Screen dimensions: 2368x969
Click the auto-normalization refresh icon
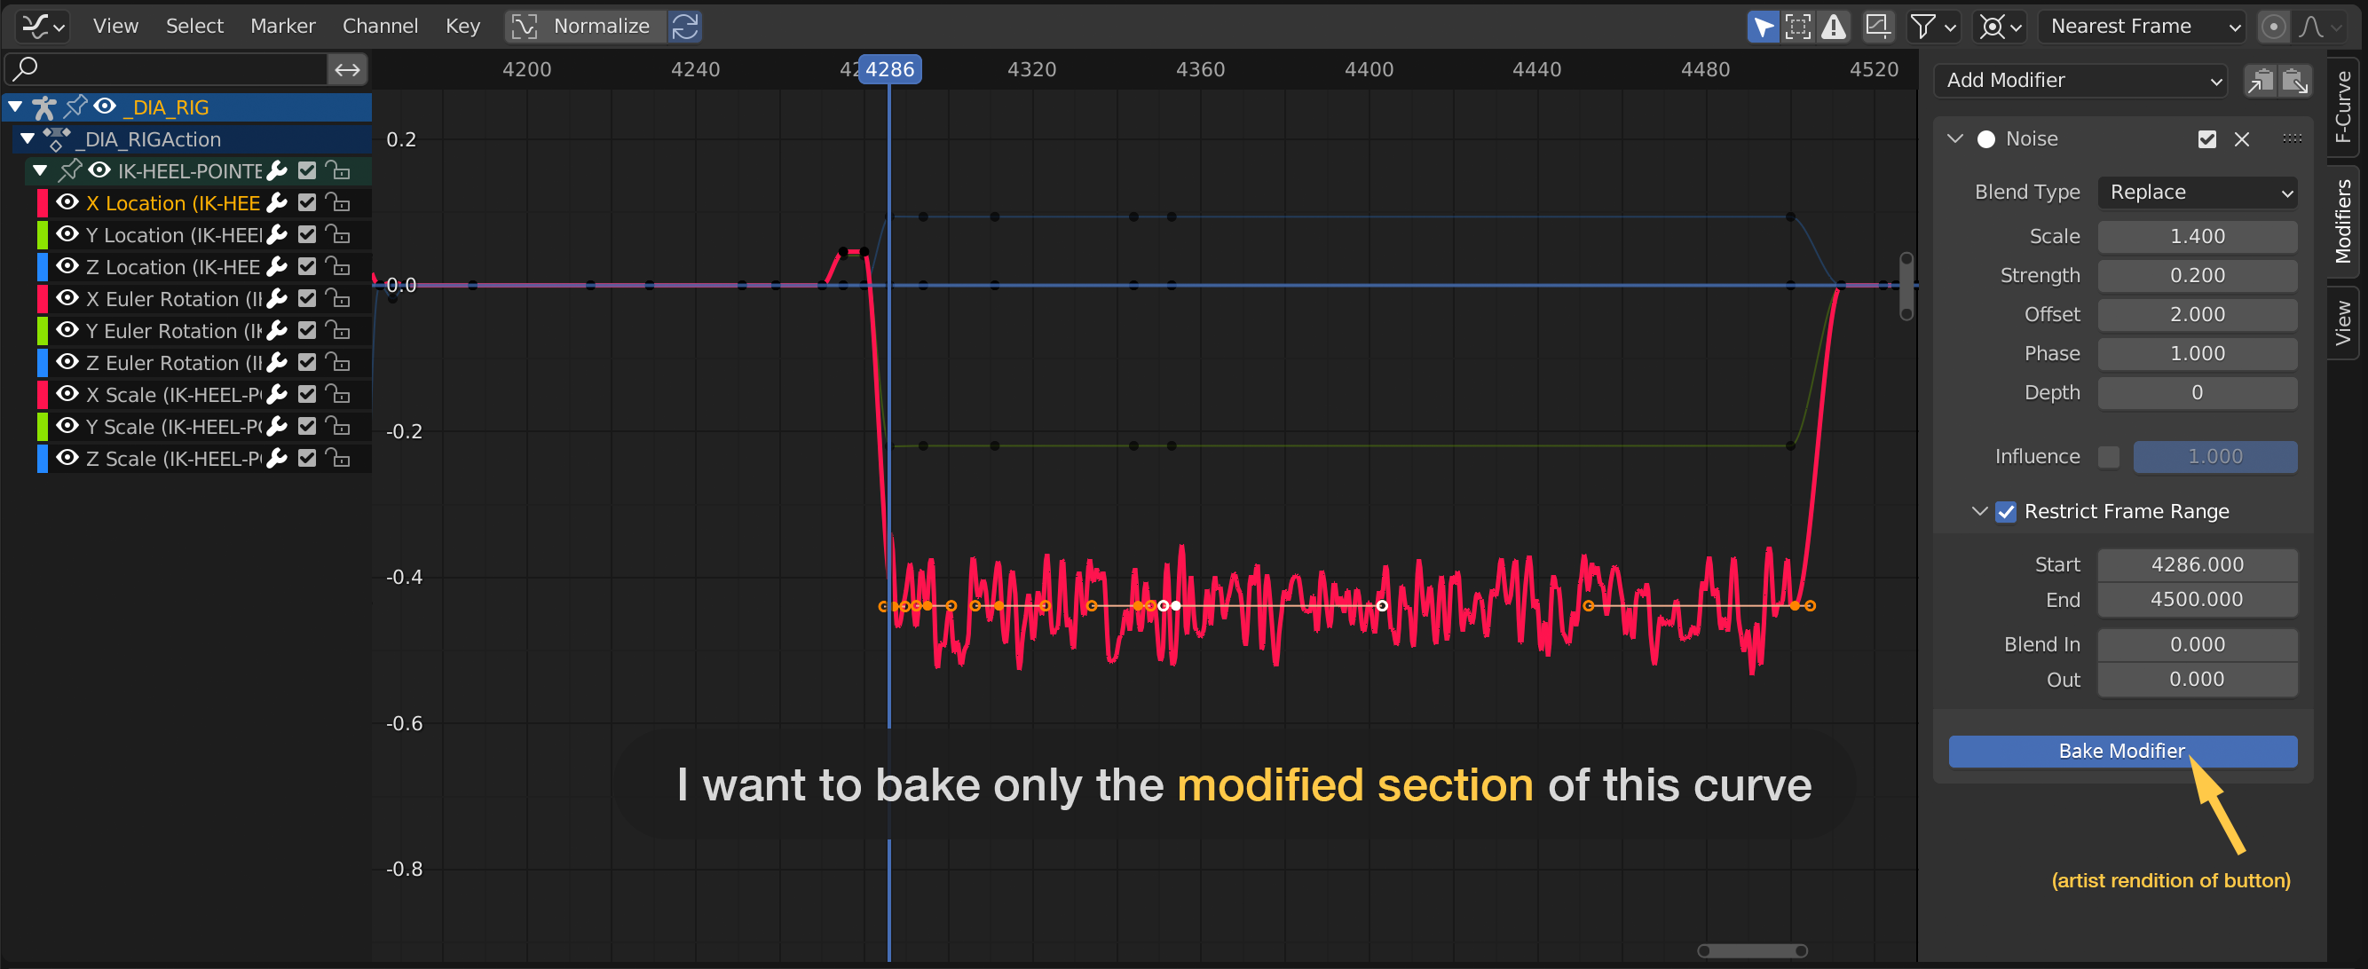pos(685,26)
